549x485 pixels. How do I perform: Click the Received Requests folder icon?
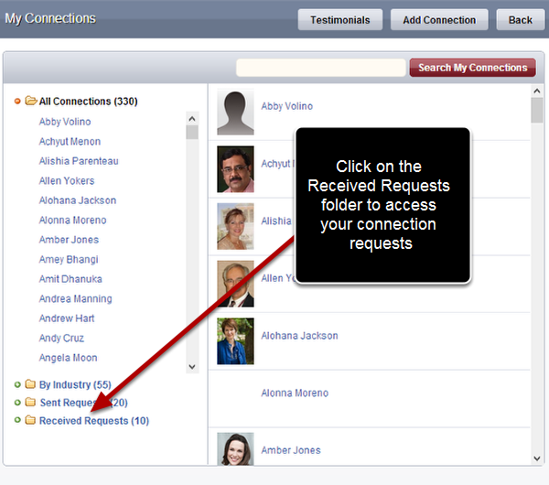pos(30,421)
